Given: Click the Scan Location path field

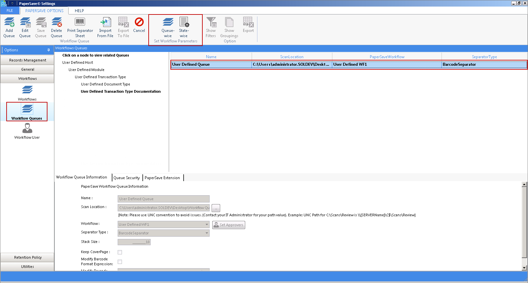Looking at the screenshot, I should (163, 208).
